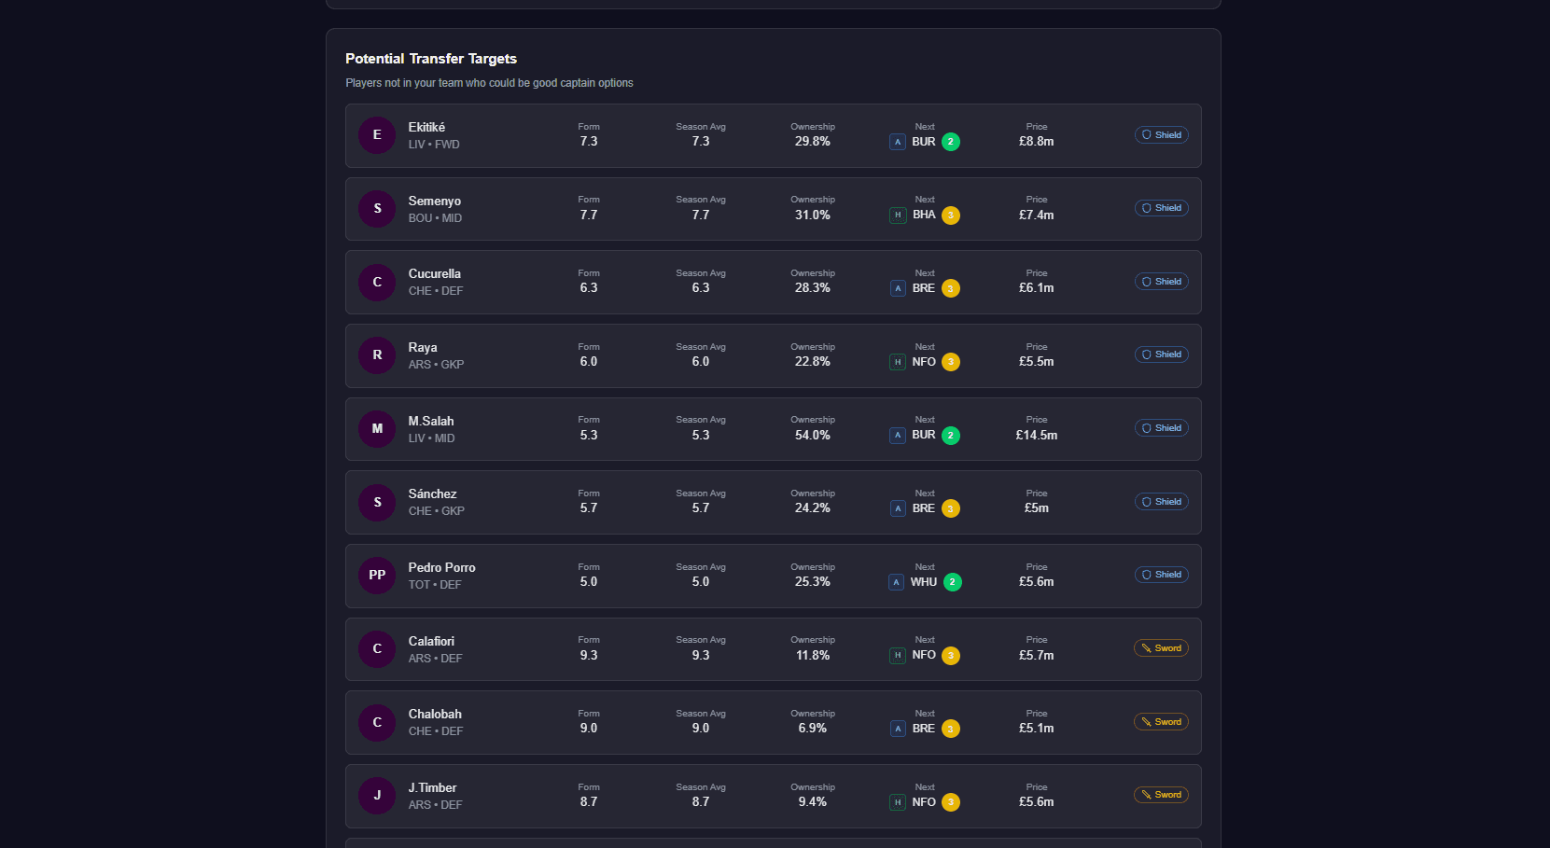Click the Shield badge on M.Salah's row

coord(1161,428)
